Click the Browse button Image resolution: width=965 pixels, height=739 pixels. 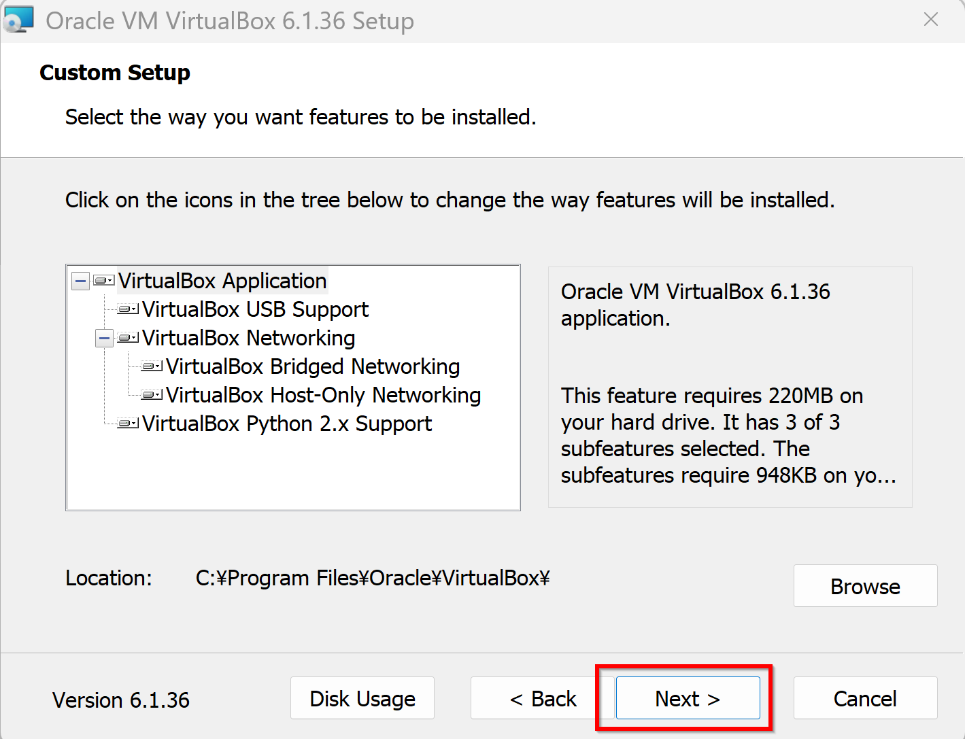click(865, 586)
